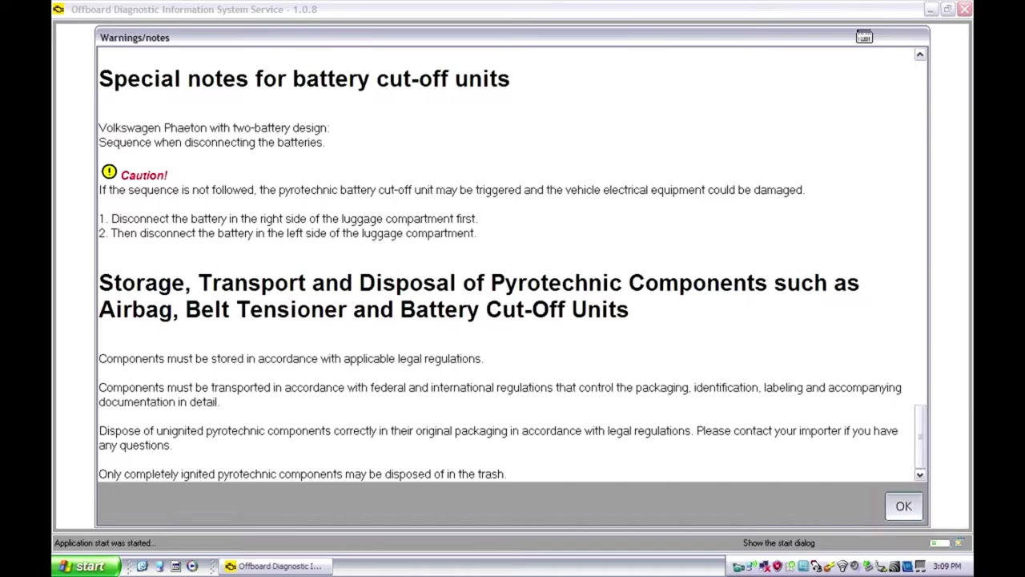Image resolution: width=1025 pixels, height=577 pixels.
Task: Click the 3:09 PM system clock
Action: (x=947, y=567)
